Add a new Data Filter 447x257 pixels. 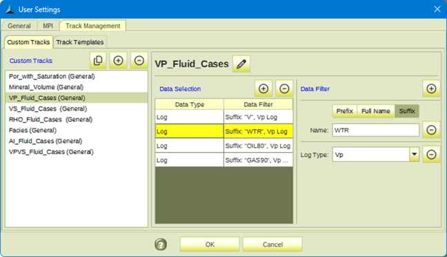431,89
